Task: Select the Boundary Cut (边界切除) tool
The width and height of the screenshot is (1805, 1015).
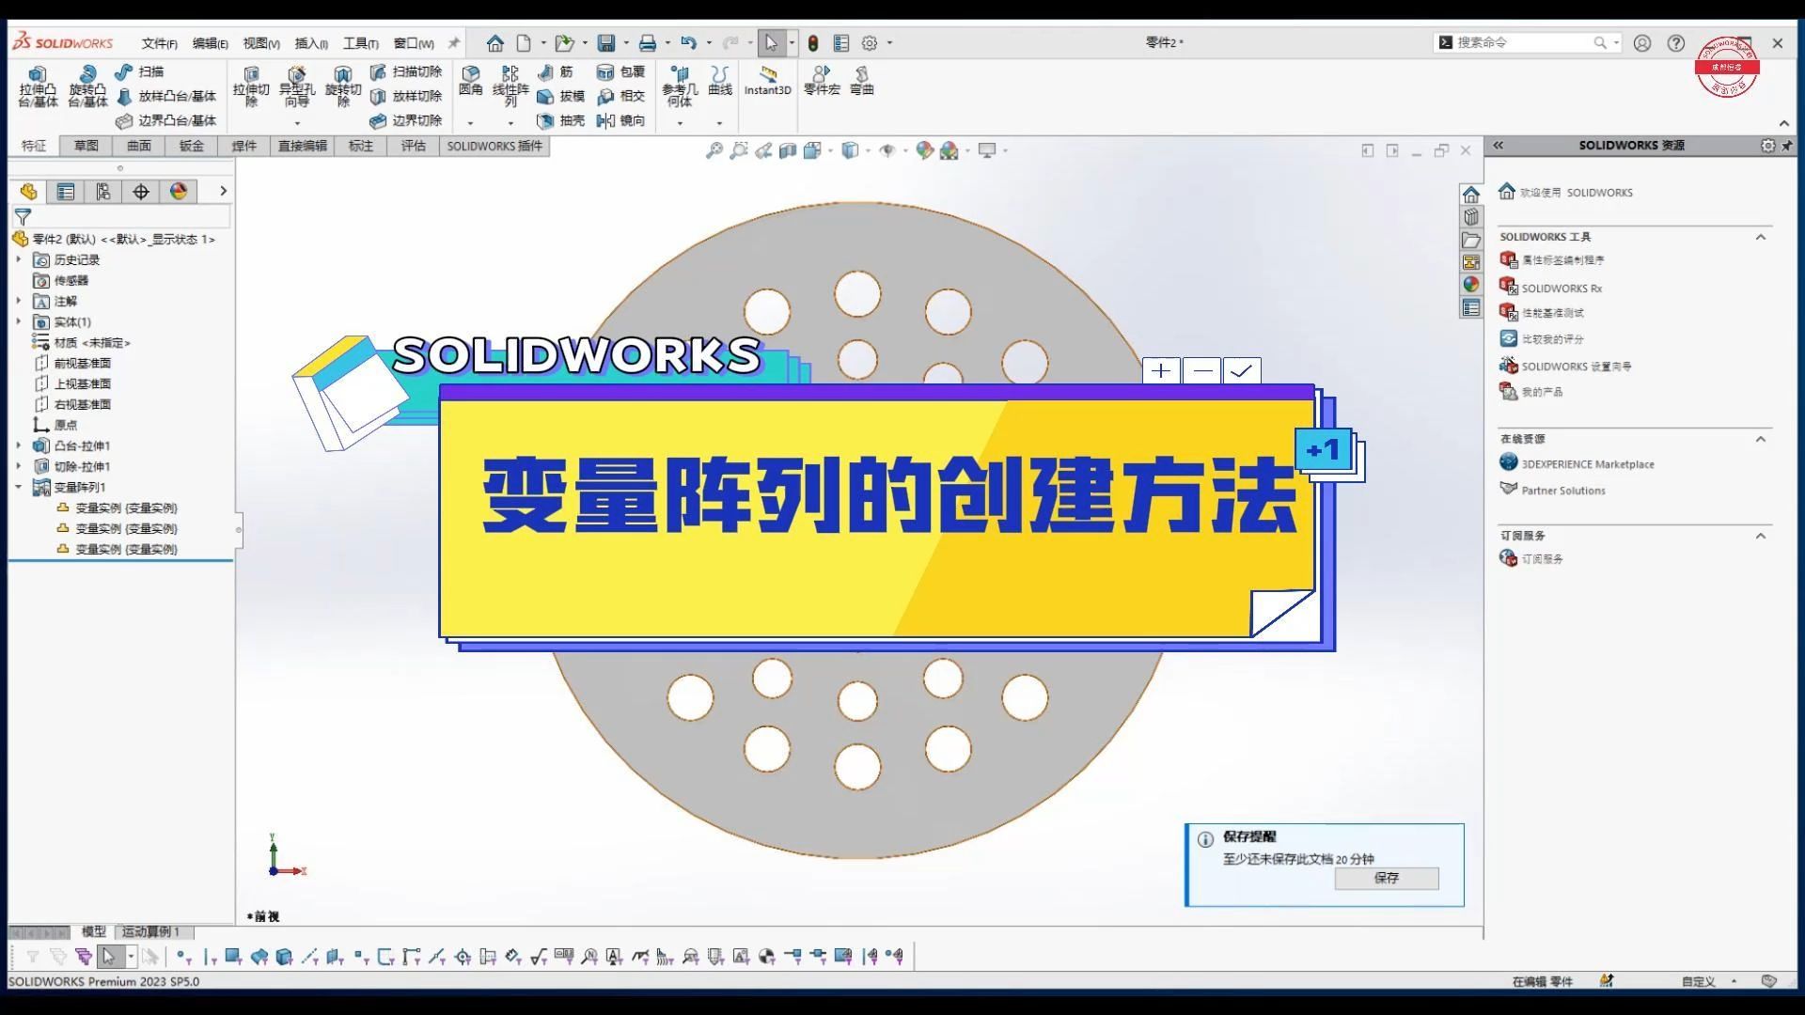Action: (x=405, y=120)
